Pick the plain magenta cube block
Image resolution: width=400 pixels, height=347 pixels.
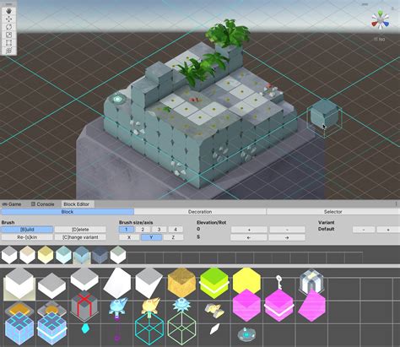coord(246,306)
